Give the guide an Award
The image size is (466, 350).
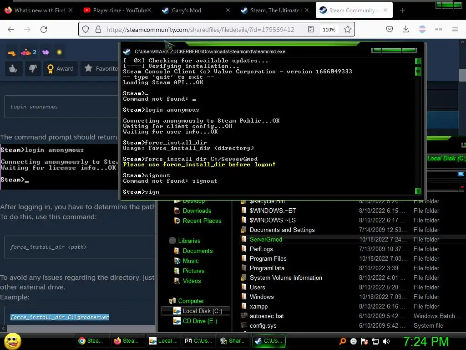[x=61, y=69]
